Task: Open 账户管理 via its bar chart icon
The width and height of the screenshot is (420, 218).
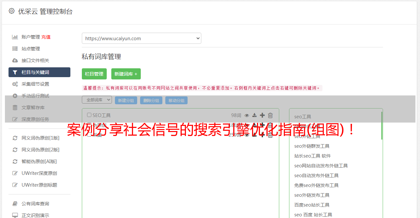Action: click(15, 37)
